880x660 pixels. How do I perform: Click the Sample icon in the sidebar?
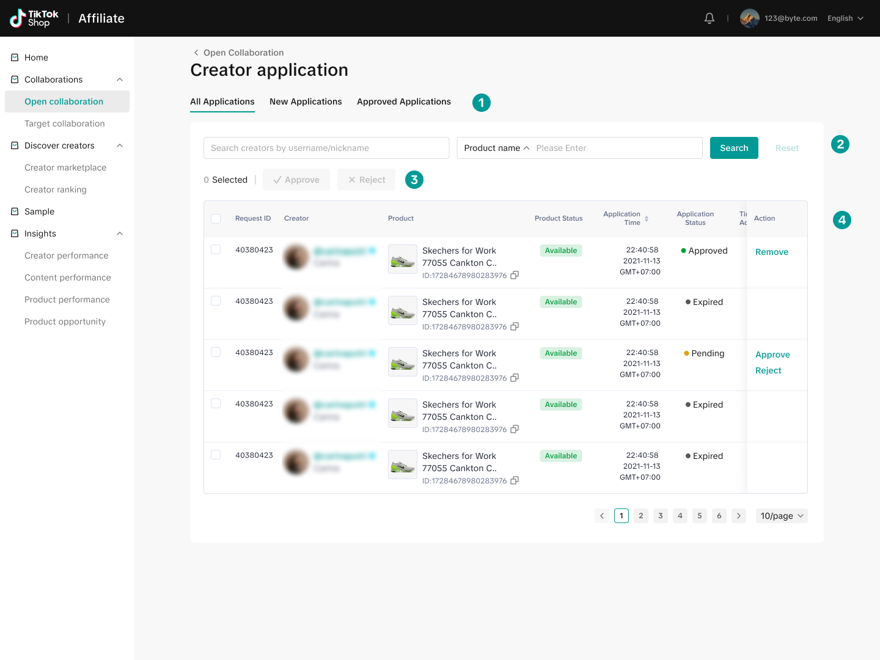point(15,211)
